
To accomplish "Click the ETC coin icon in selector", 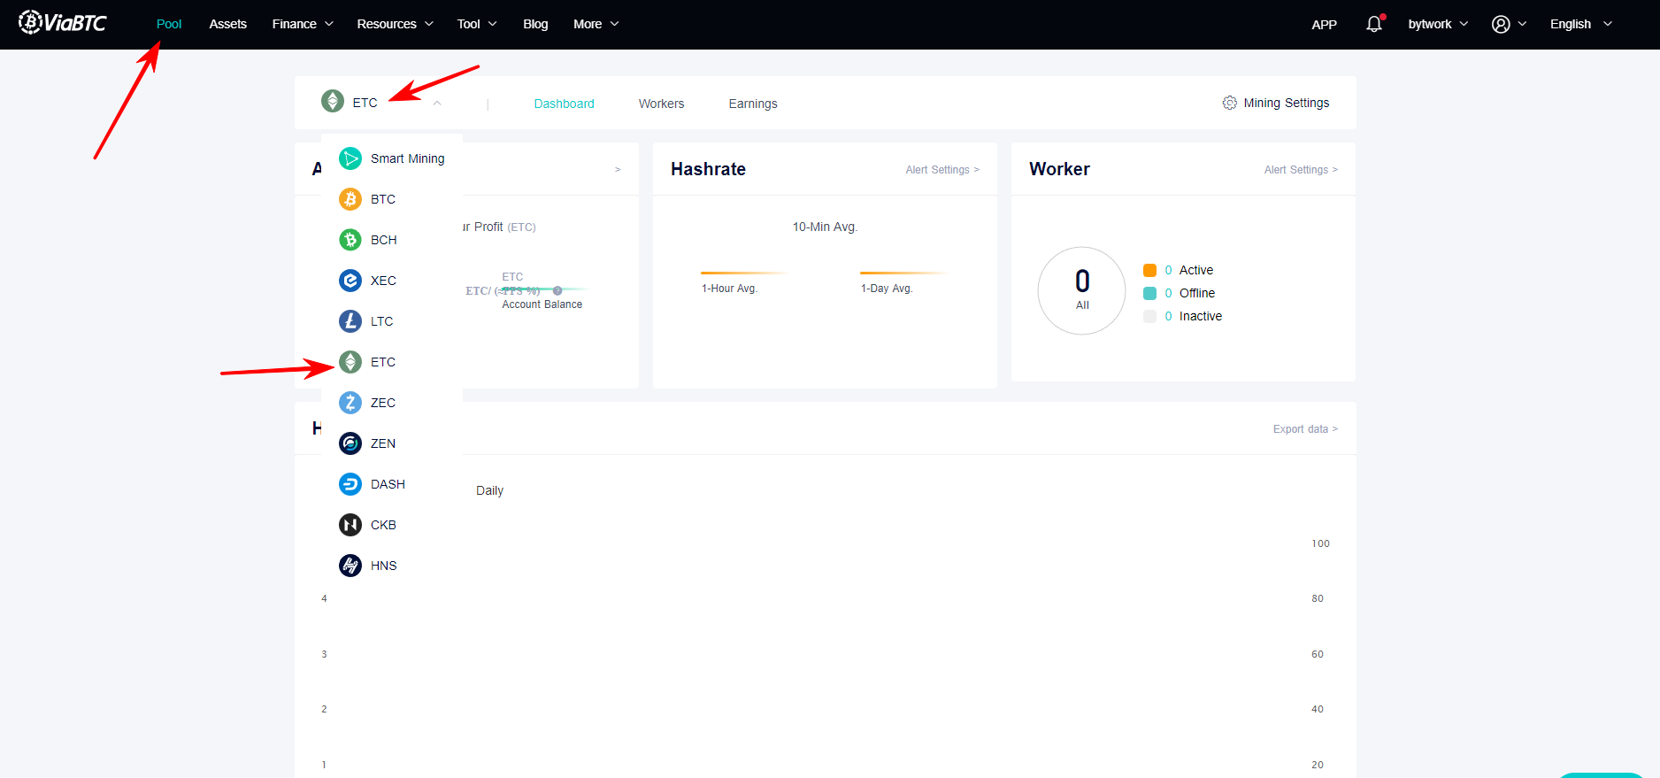I will (x=333, y=101).
